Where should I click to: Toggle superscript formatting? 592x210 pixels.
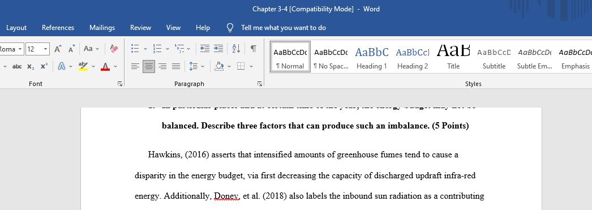point(44,66)
